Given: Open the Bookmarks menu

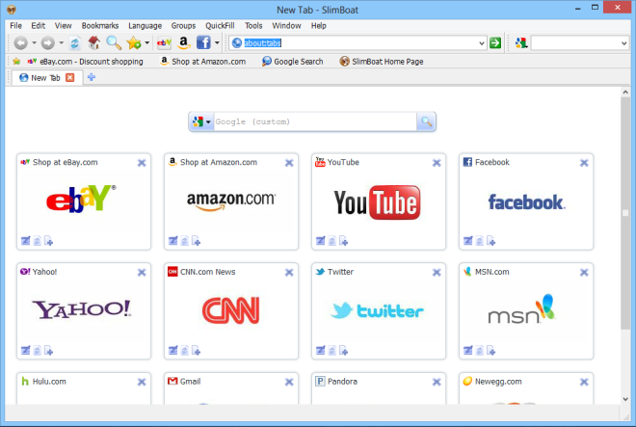Looking at the screenshot, I should [100, 25].
